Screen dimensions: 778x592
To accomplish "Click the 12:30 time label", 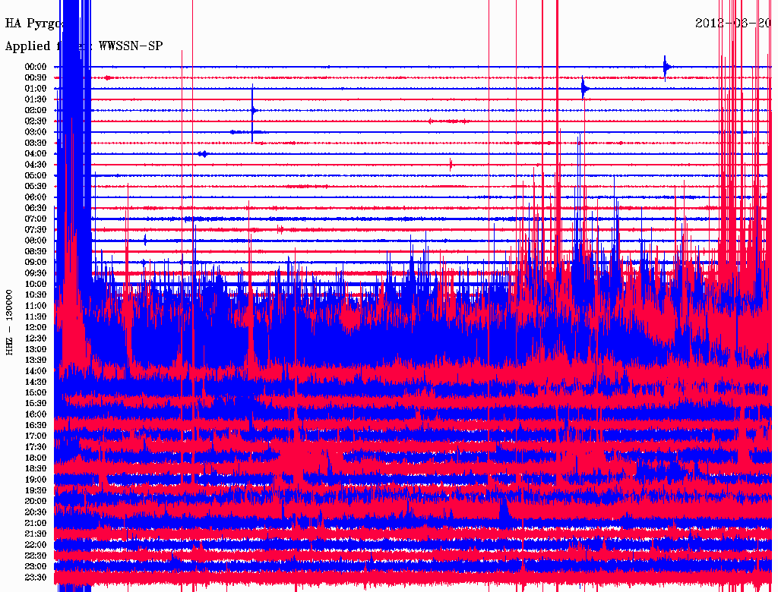I will pos(36,339).
